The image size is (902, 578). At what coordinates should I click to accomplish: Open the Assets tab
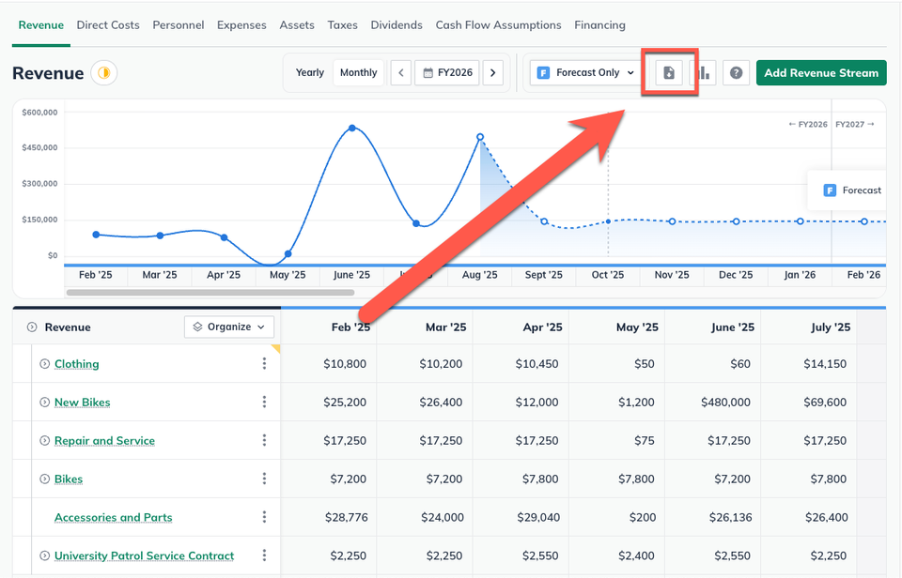pos(297,25)
